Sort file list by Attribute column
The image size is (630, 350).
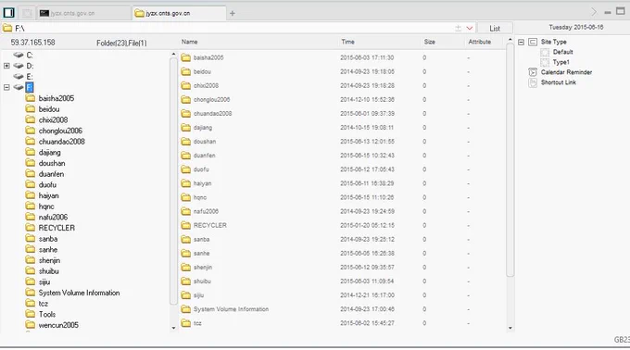click(x=480, y=42)
